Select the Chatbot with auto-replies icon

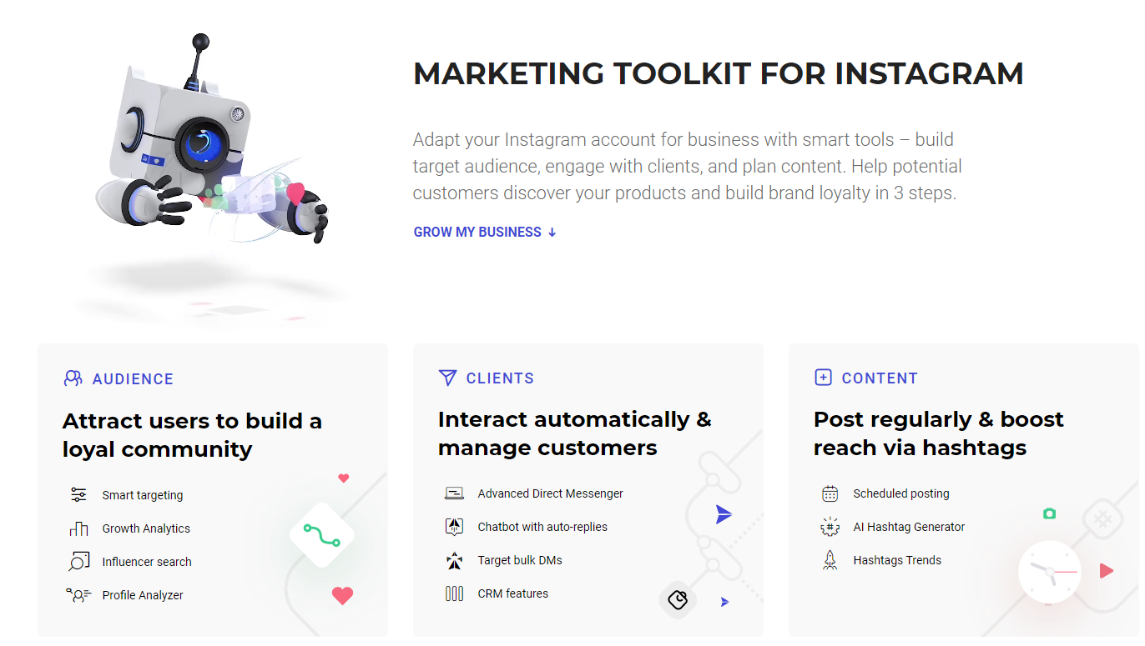pyautogui.click(x=454, y=526)
